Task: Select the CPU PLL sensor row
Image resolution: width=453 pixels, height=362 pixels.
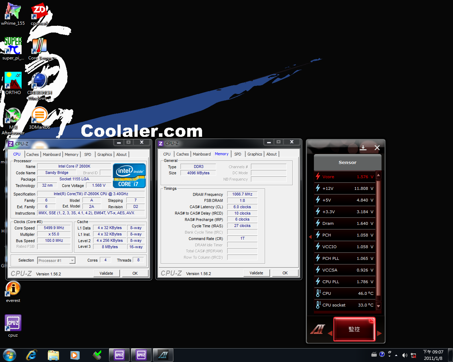Action: 345,282
